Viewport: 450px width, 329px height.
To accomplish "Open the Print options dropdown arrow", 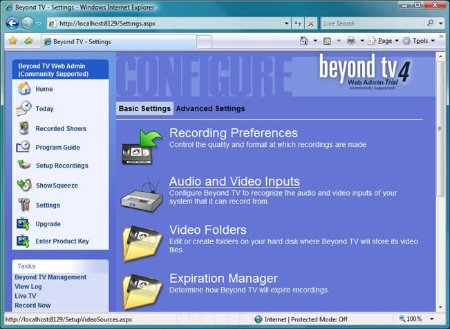I will [362, 41].
